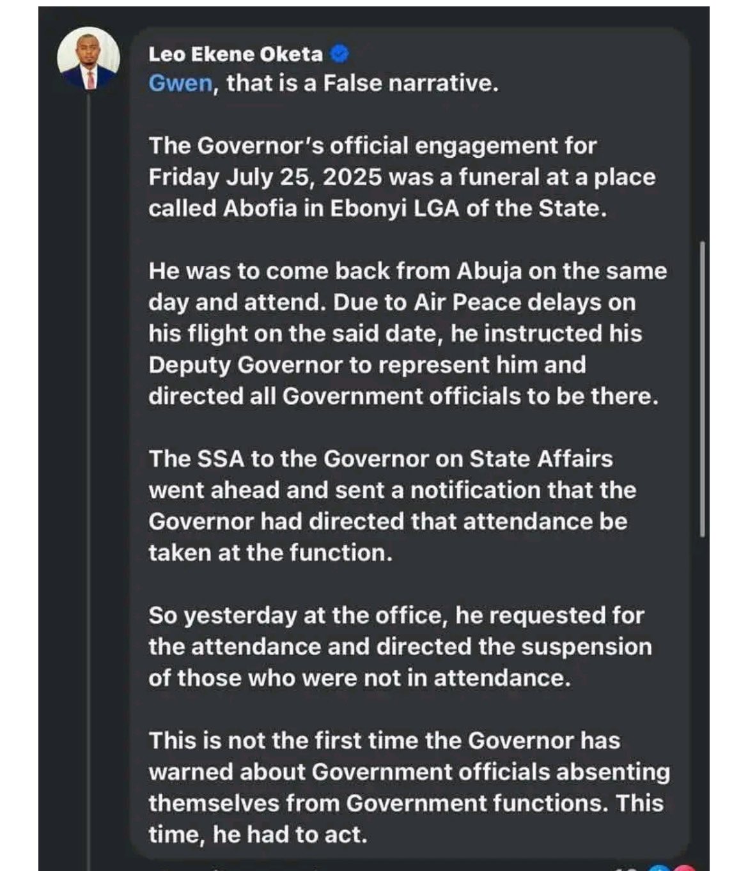The image size is (748, 871).
Task: Click the paragraph mentioning Friday July 25, 2025
Action: [x=402, y=177]
